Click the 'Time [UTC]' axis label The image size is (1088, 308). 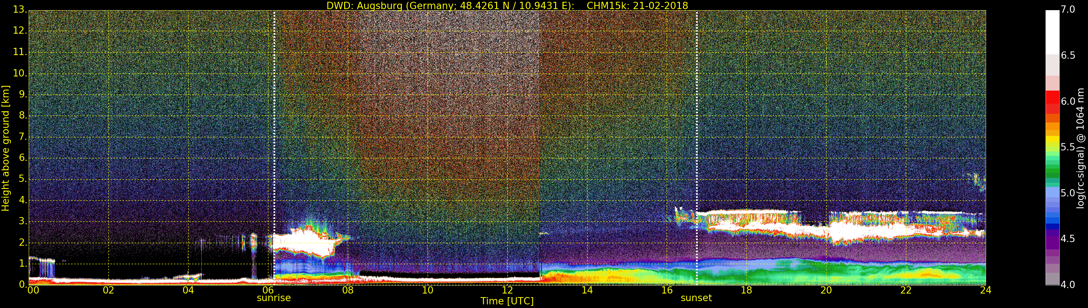click(x=507, y=301)
